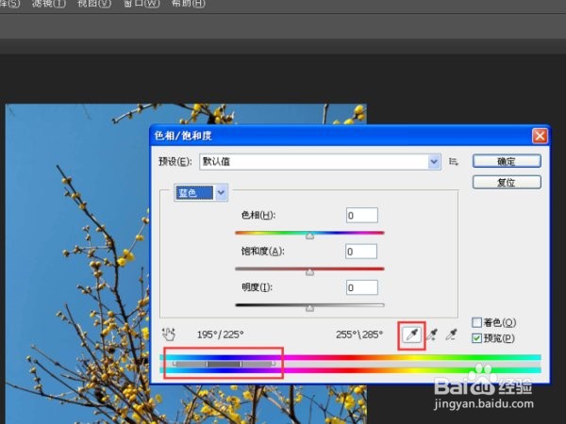Click the 色相 value input field
Screen dimensions: 566x424
(362, 215)
